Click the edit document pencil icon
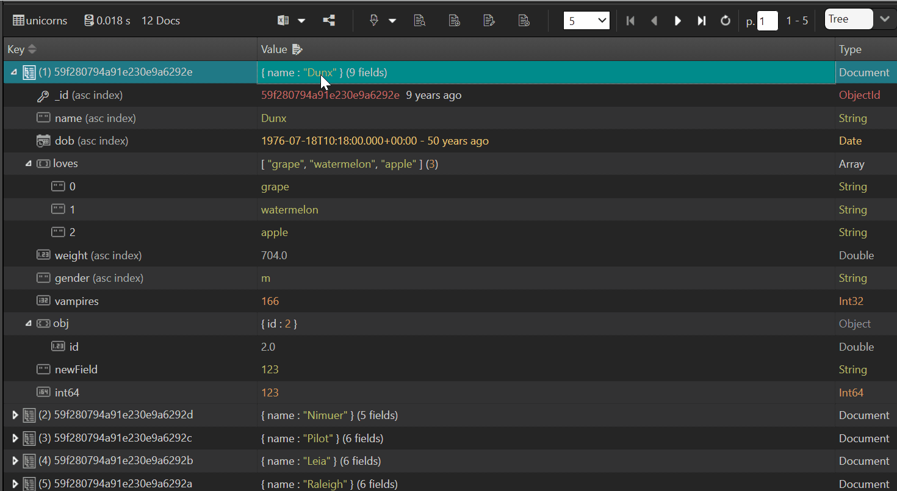 coord(489,21)
